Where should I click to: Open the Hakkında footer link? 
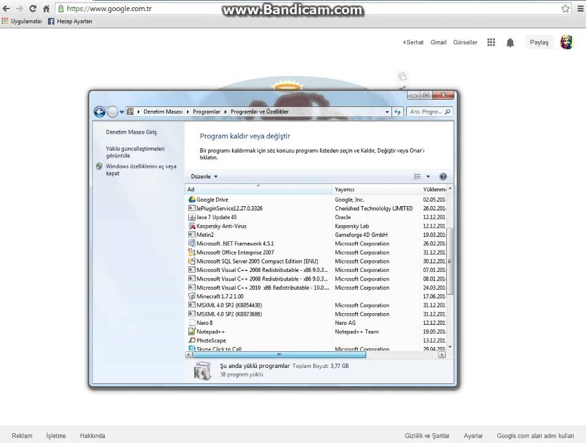click(92, 436)
